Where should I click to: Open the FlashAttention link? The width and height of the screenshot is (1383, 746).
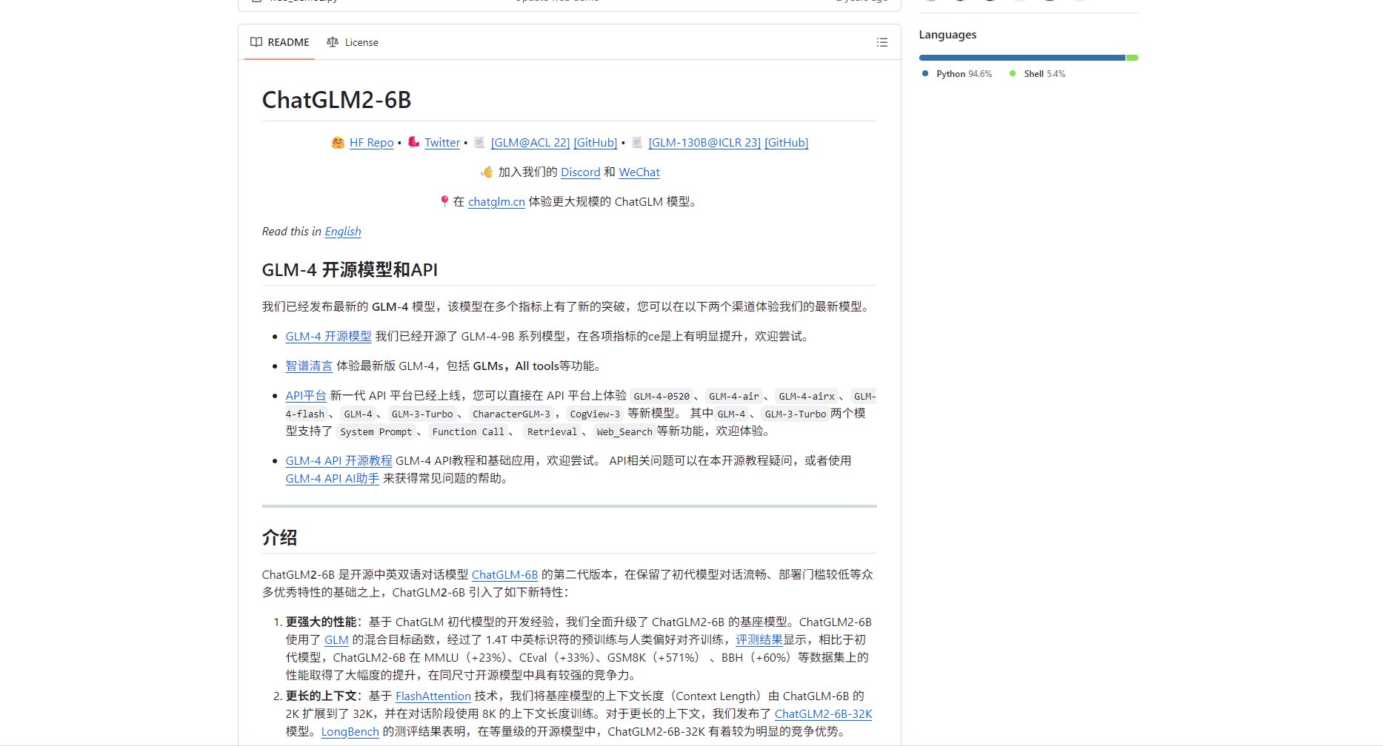pos(433,696)
